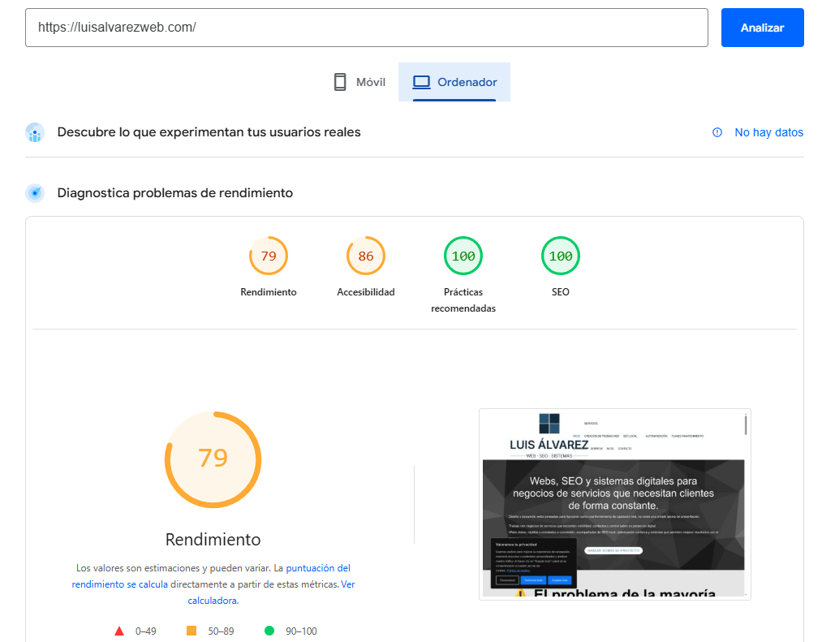This screenshot has width=822, height=642.
Task: Click the diagnostics icon beside Diagnostica heading
Action: pos(35,193)
